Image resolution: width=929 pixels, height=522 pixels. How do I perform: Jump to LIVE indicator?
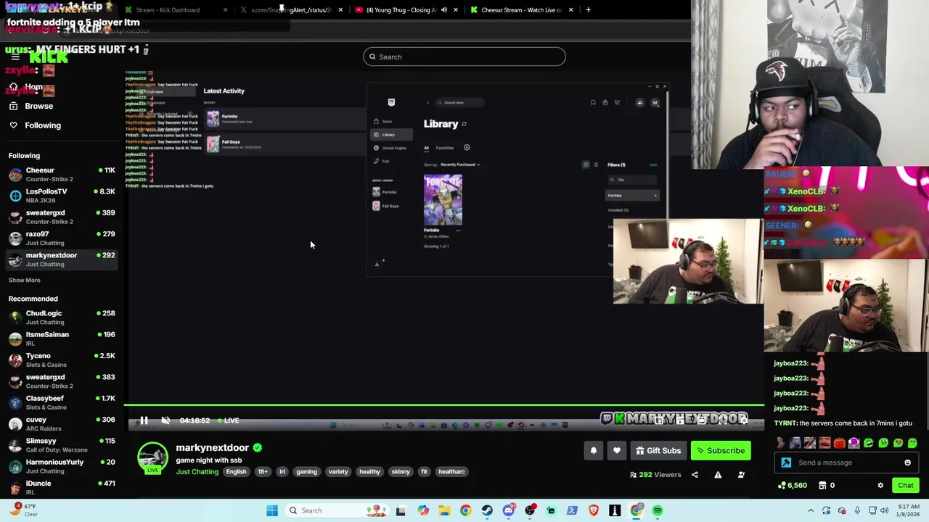coord(229,420)
